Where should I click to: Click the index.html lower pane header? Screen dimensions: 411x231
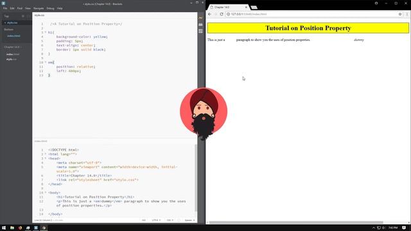pyautogui.click(x=40, y=141)
